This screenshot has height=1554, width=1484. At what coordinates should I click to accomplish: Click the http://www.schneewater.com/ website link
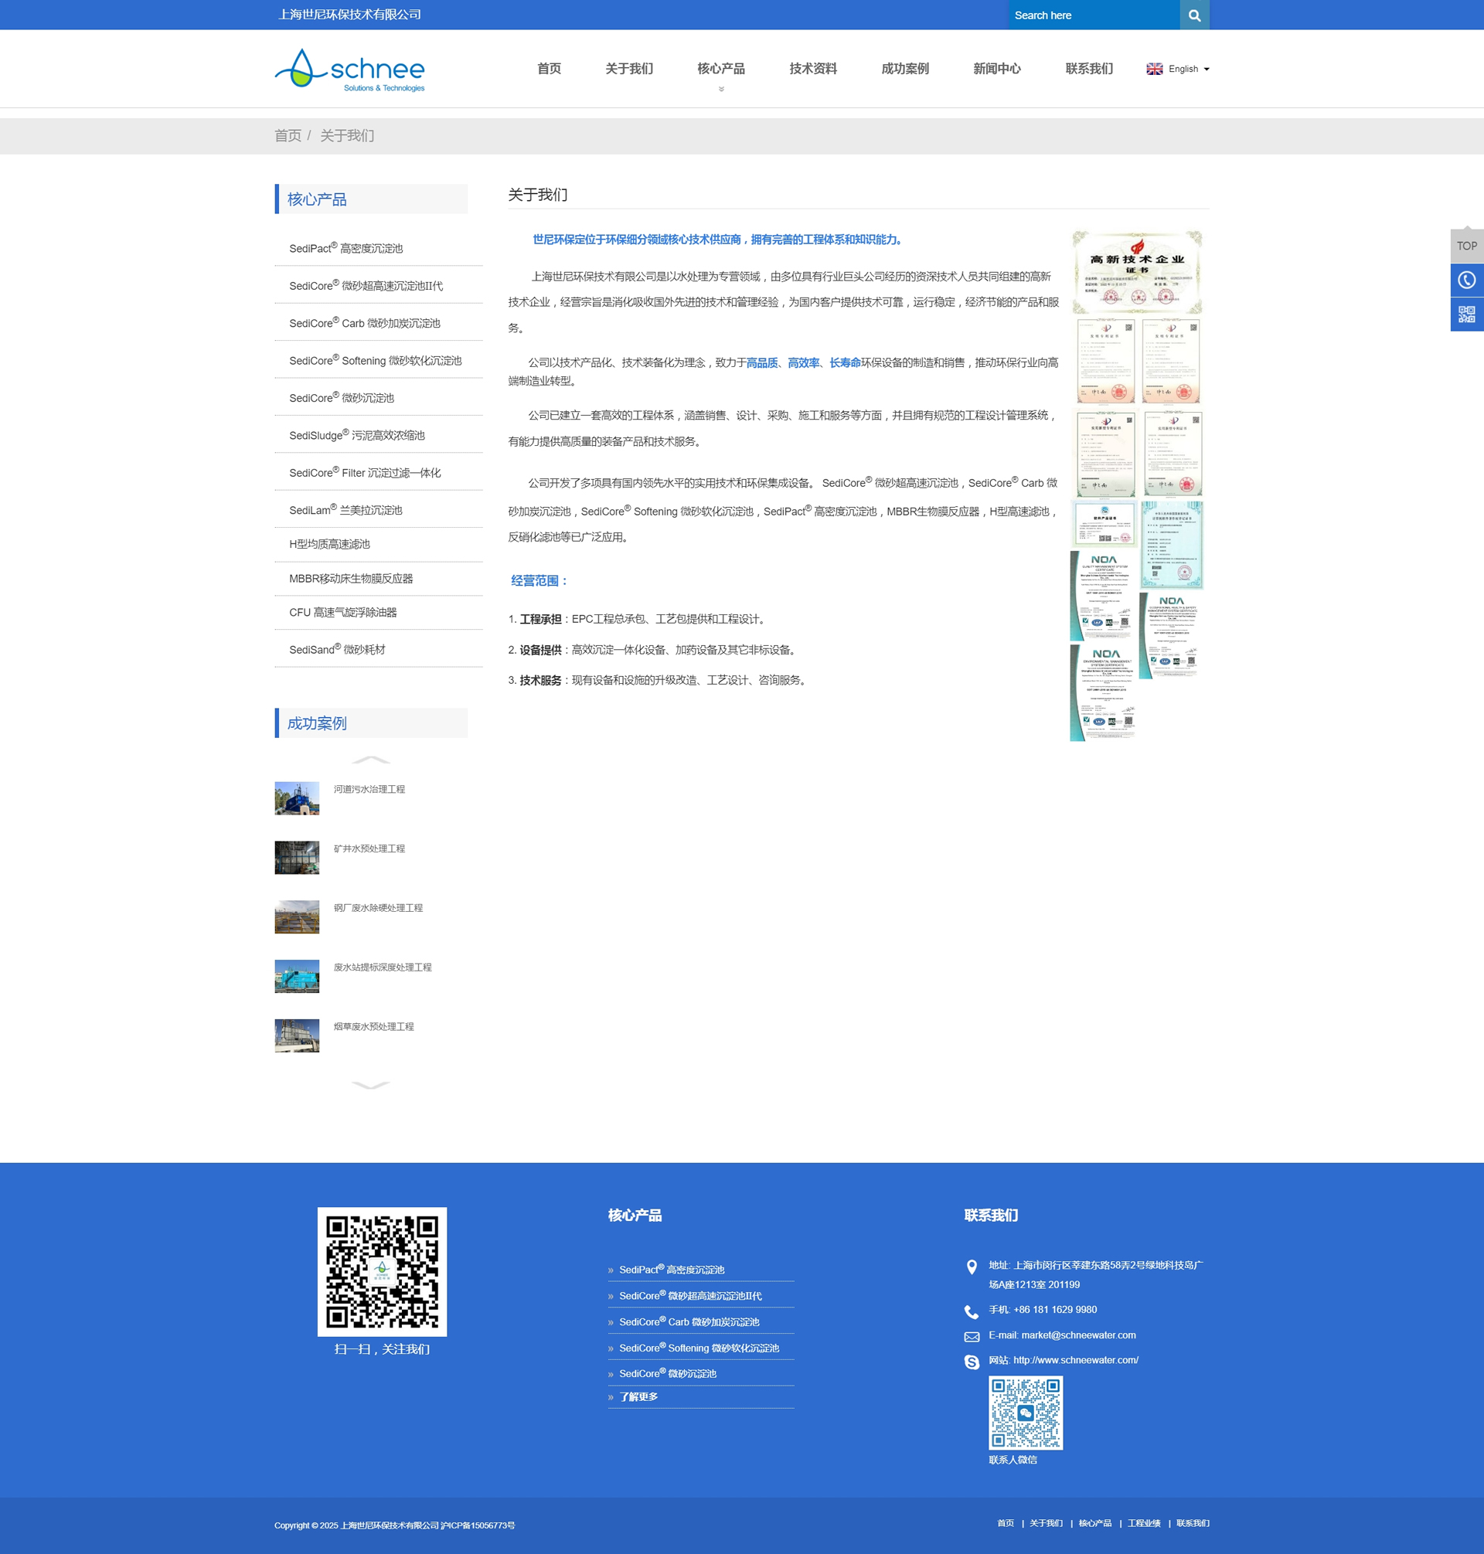(x=1076, y=1360)
